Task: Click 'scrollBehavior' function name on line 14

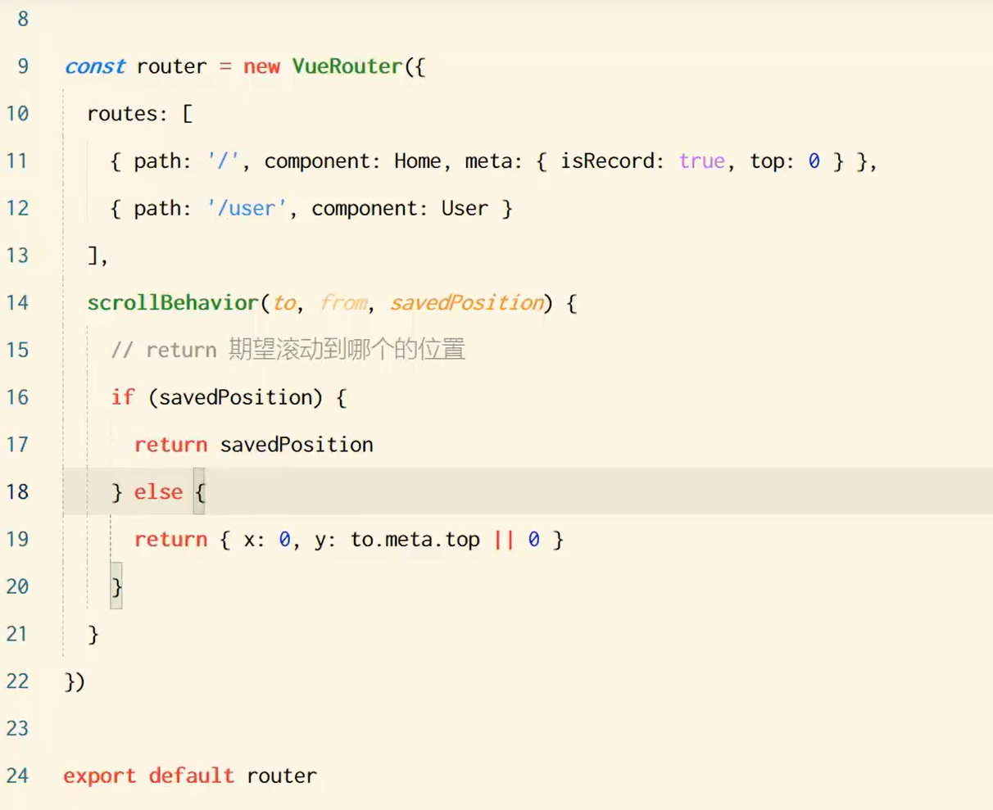Action: pyautogui.click(x=173, y=303)
